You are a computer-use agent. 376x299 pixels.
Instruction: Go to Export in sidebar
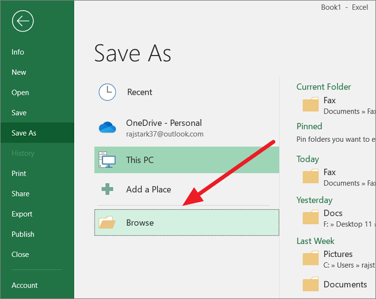point(37,214)
